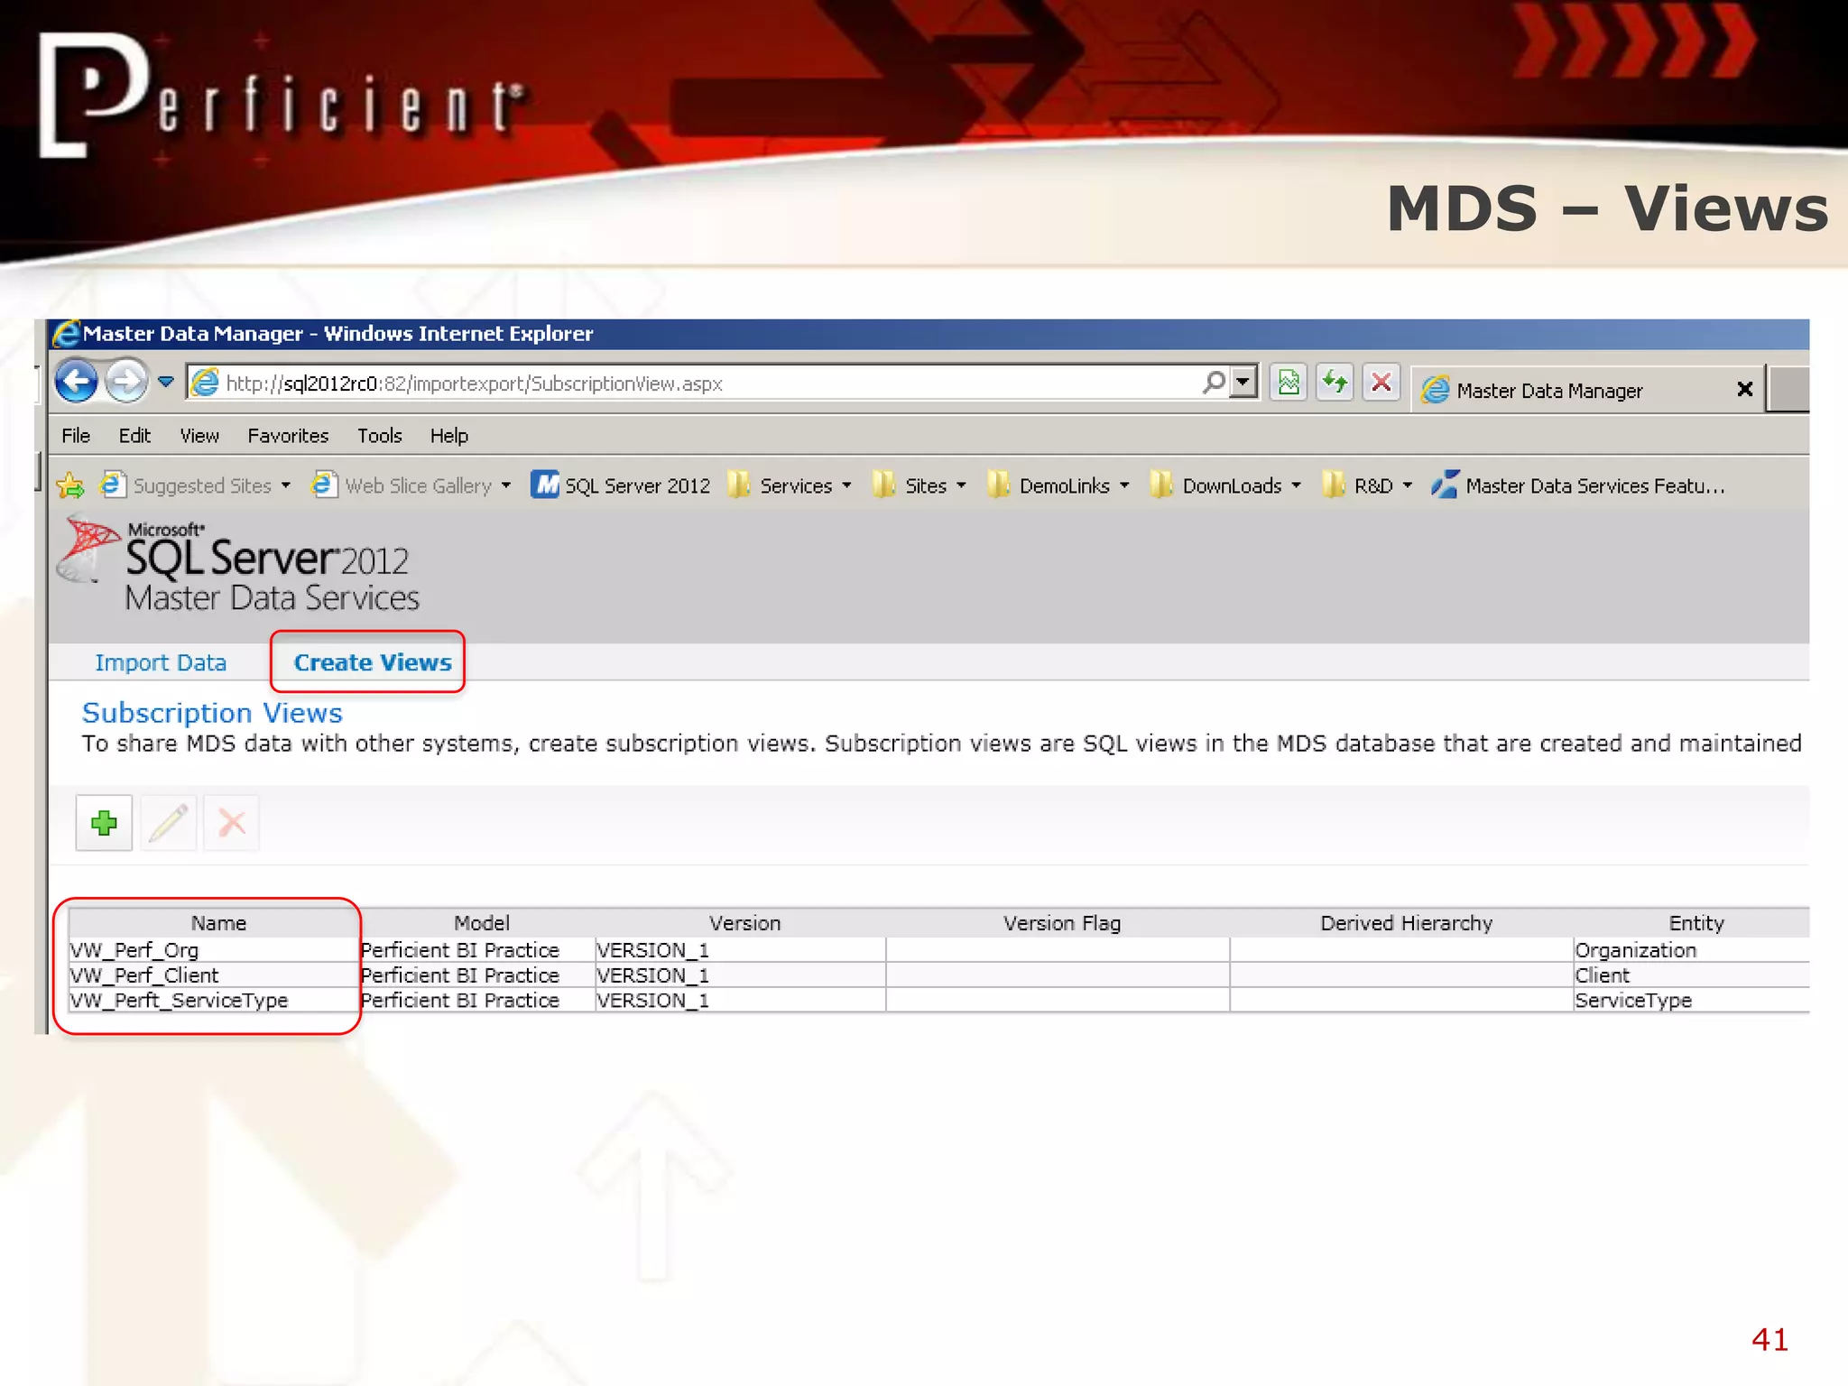The width and height of the screenshot is (1848, 1386).
Task: Open Web Slice Gallery favorite
Action: click(402, 485)
